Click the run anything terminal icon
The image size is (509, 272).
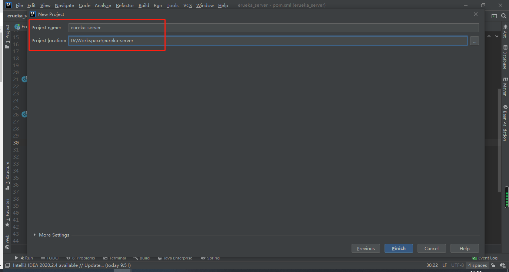coord(494,16)
